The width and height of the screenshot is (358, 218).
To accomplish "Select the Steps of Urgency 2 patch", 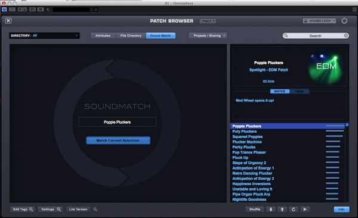I will 288,163.
